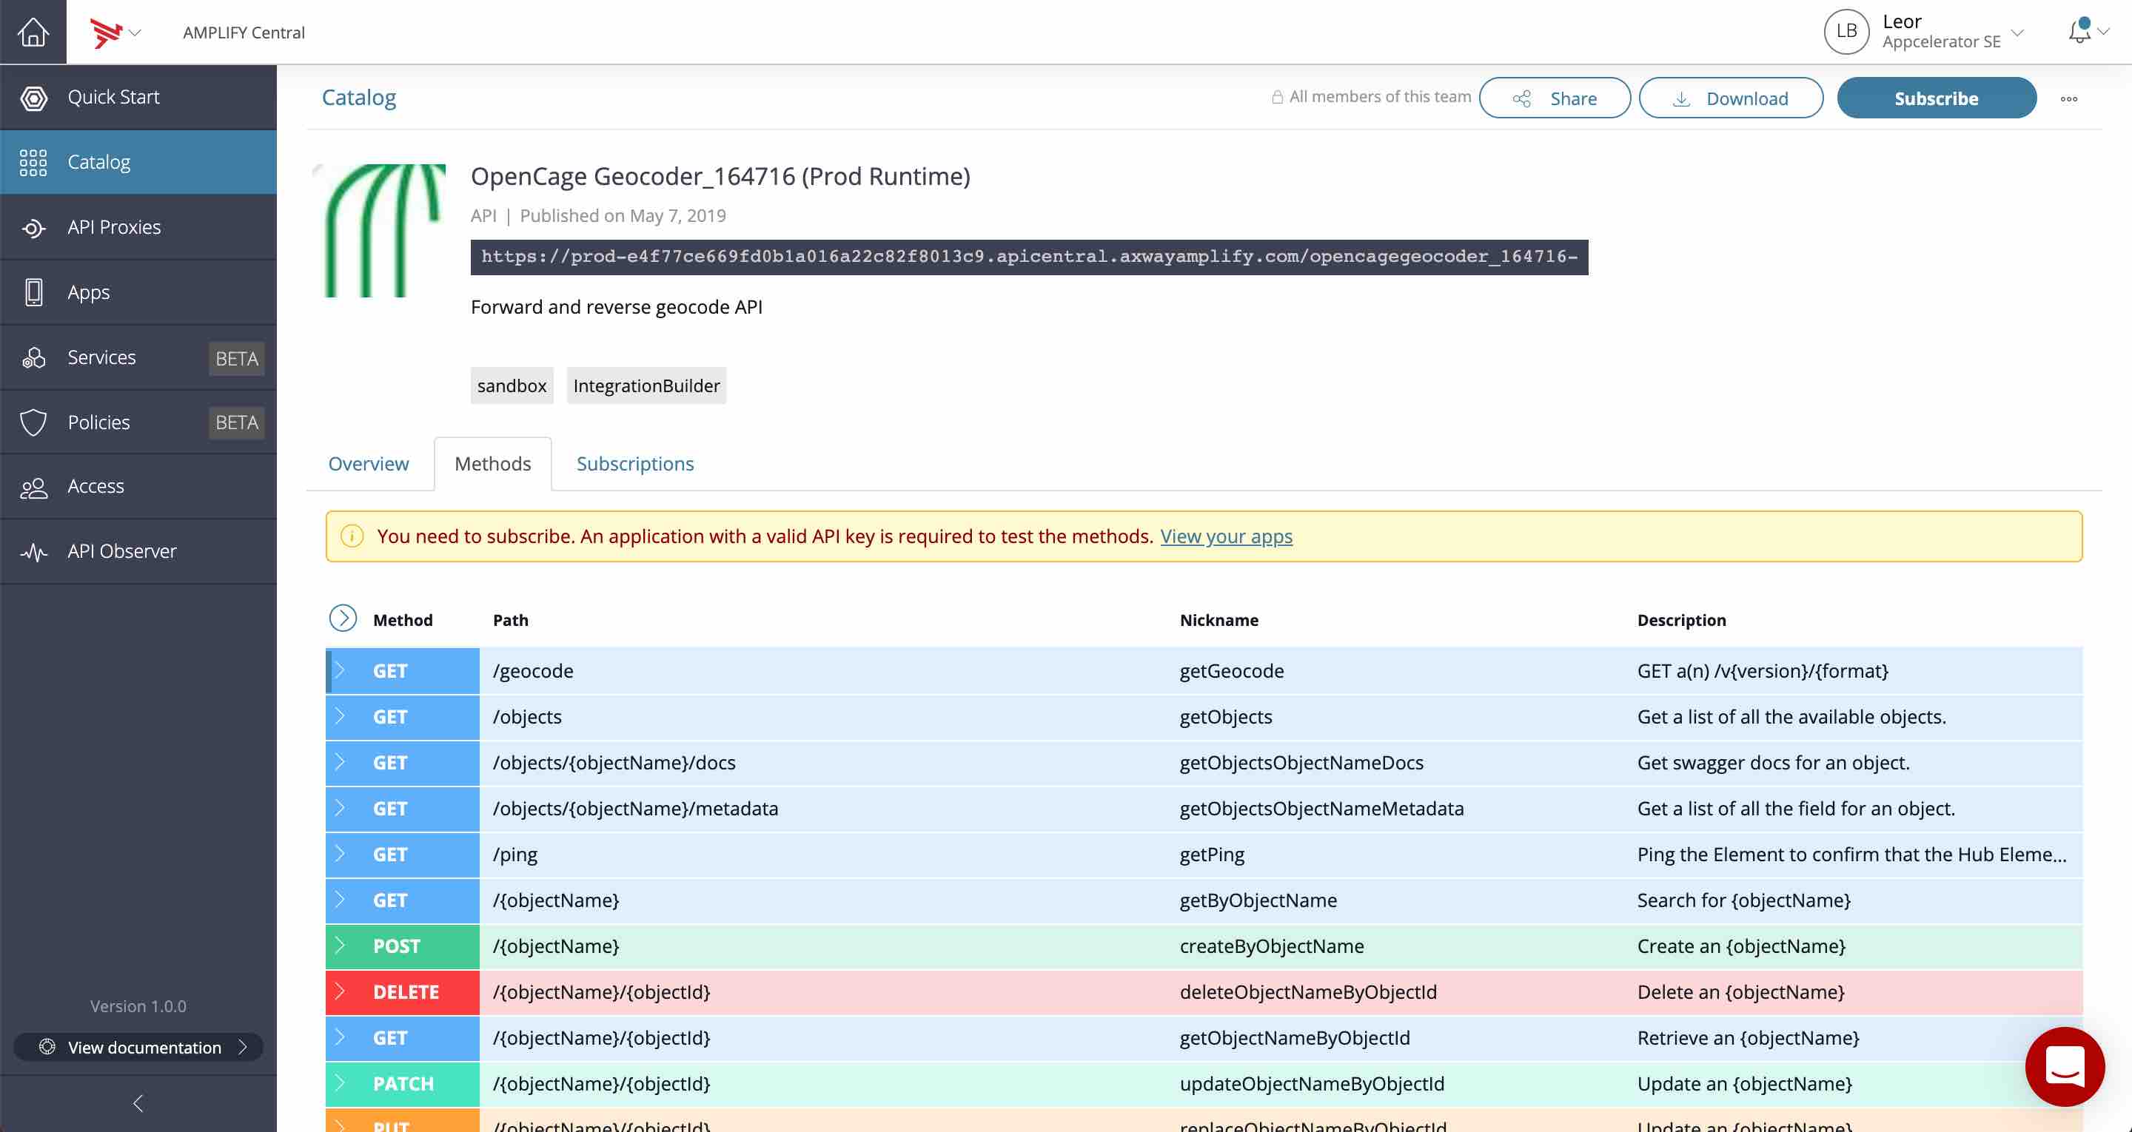Click the sandbox tag
Screen dimensions: 2132x1132
click(x=512, y=385)
